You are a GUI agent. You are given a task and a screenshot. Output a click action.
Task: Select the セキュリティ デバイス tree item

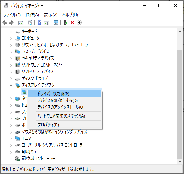pyautogui.click(x=38, y=58)
